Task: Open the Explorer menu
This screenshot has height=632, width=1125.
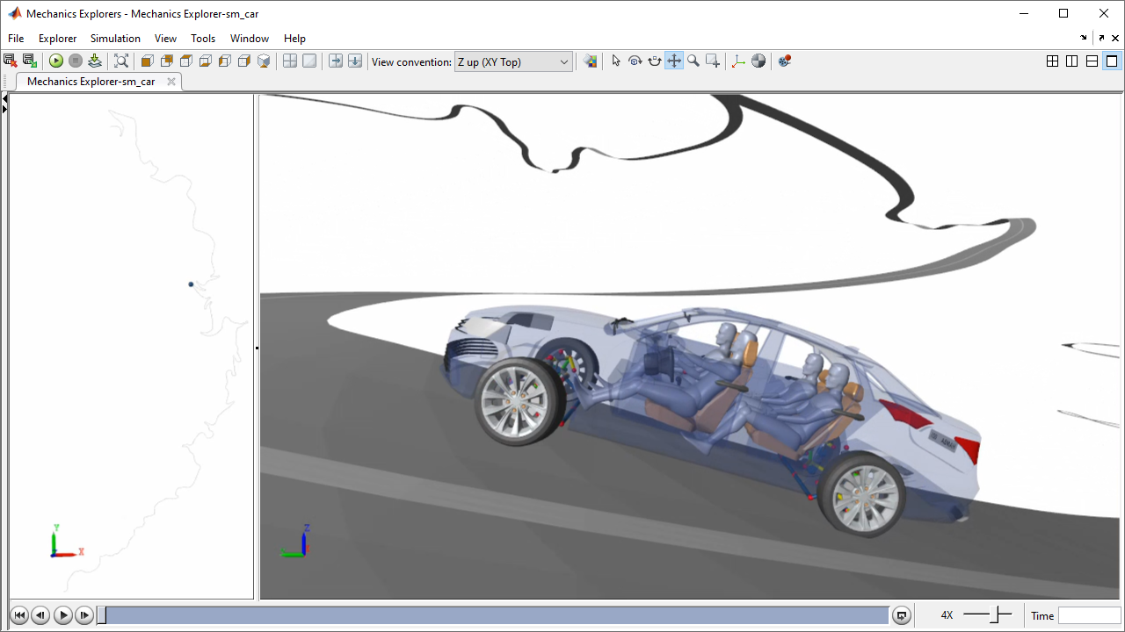Action: pyautogui.click(x=57, y=39)
